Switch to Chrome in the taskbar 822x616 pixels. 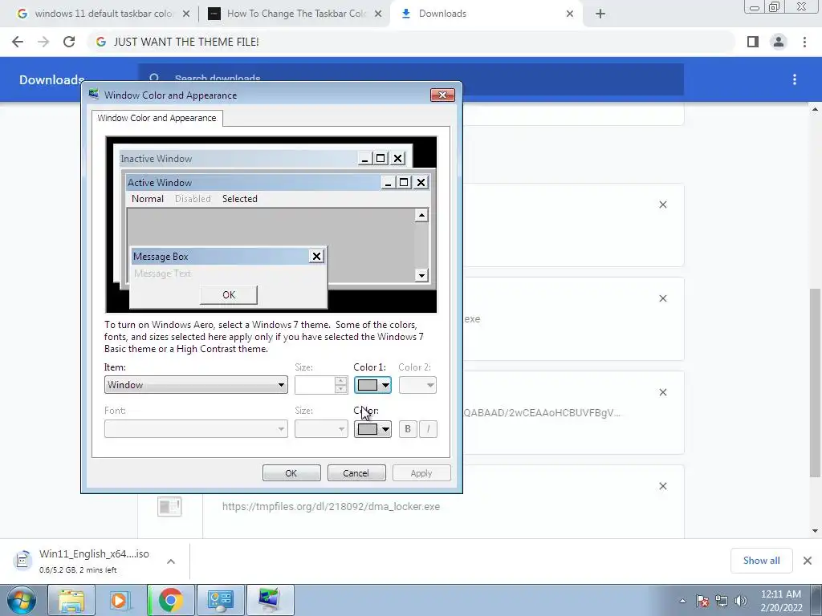(170, 600)
